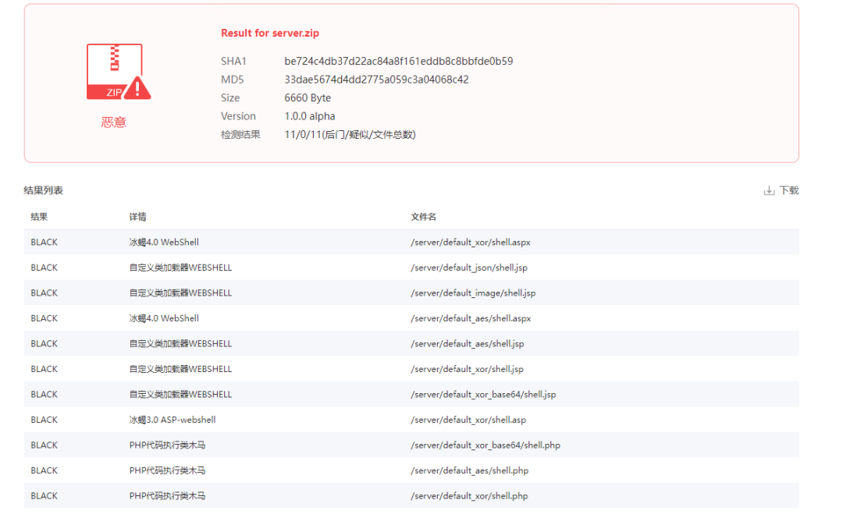
Task: Click the SHA1 field label
Action: [x=233, y=62]
